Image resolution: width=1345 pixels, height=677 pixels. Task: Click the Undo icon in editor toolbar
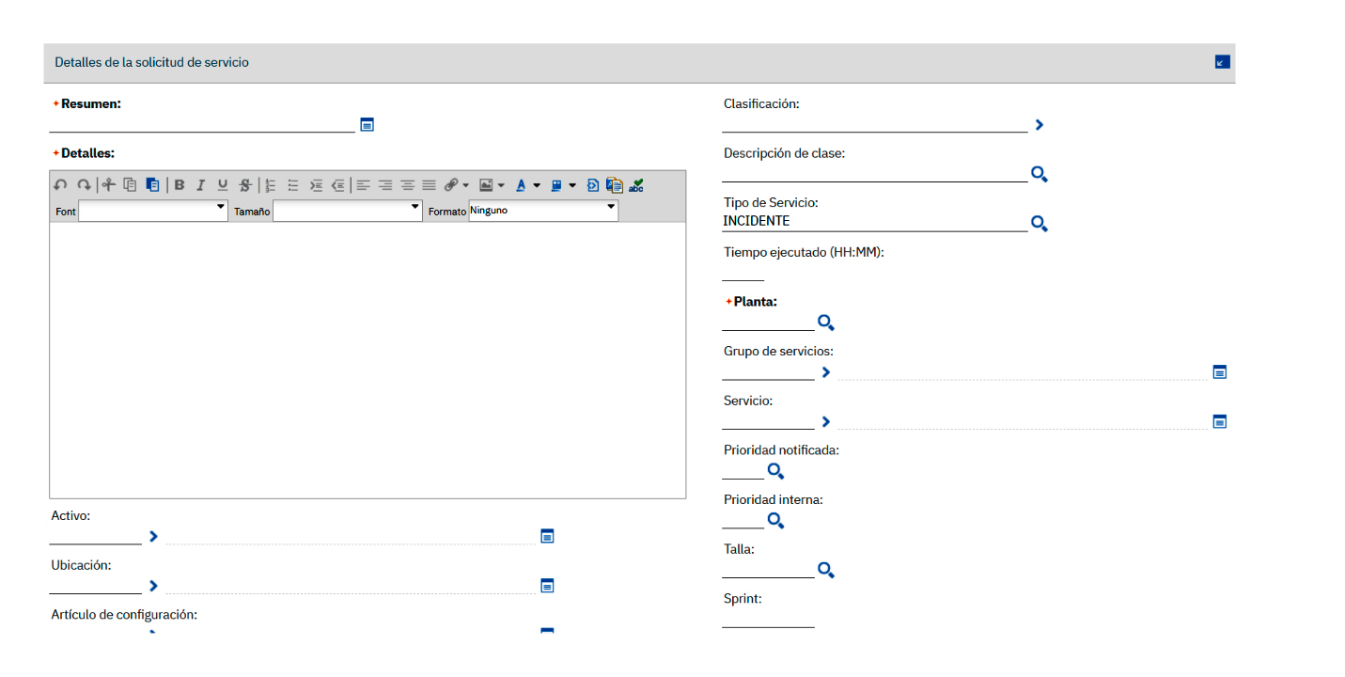tap(60, 185)
